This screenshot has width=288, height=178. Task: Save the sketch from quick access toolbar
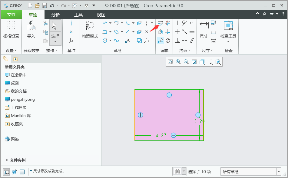pos(45,6)
